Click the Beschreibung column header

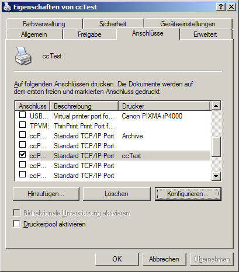pos(84,106)
